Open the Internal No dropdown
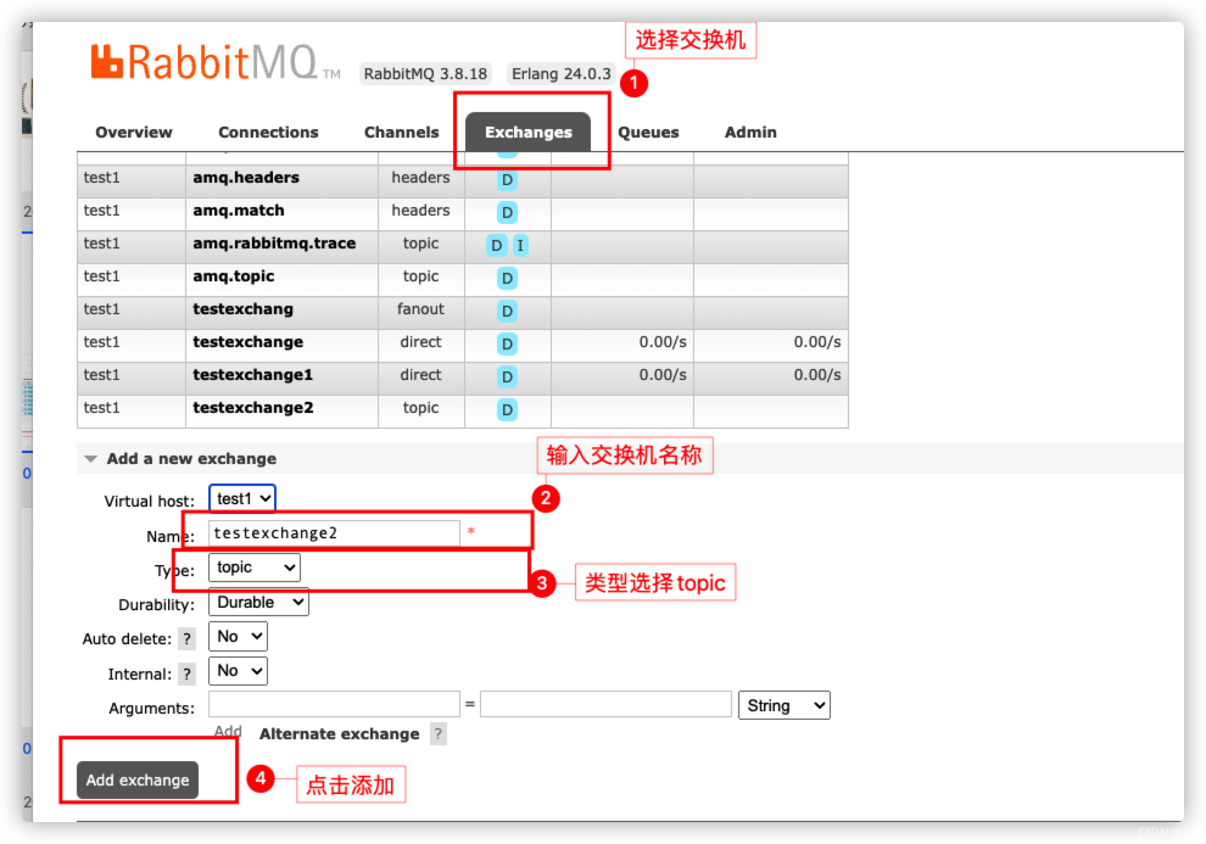 click(x=238, y=670)
